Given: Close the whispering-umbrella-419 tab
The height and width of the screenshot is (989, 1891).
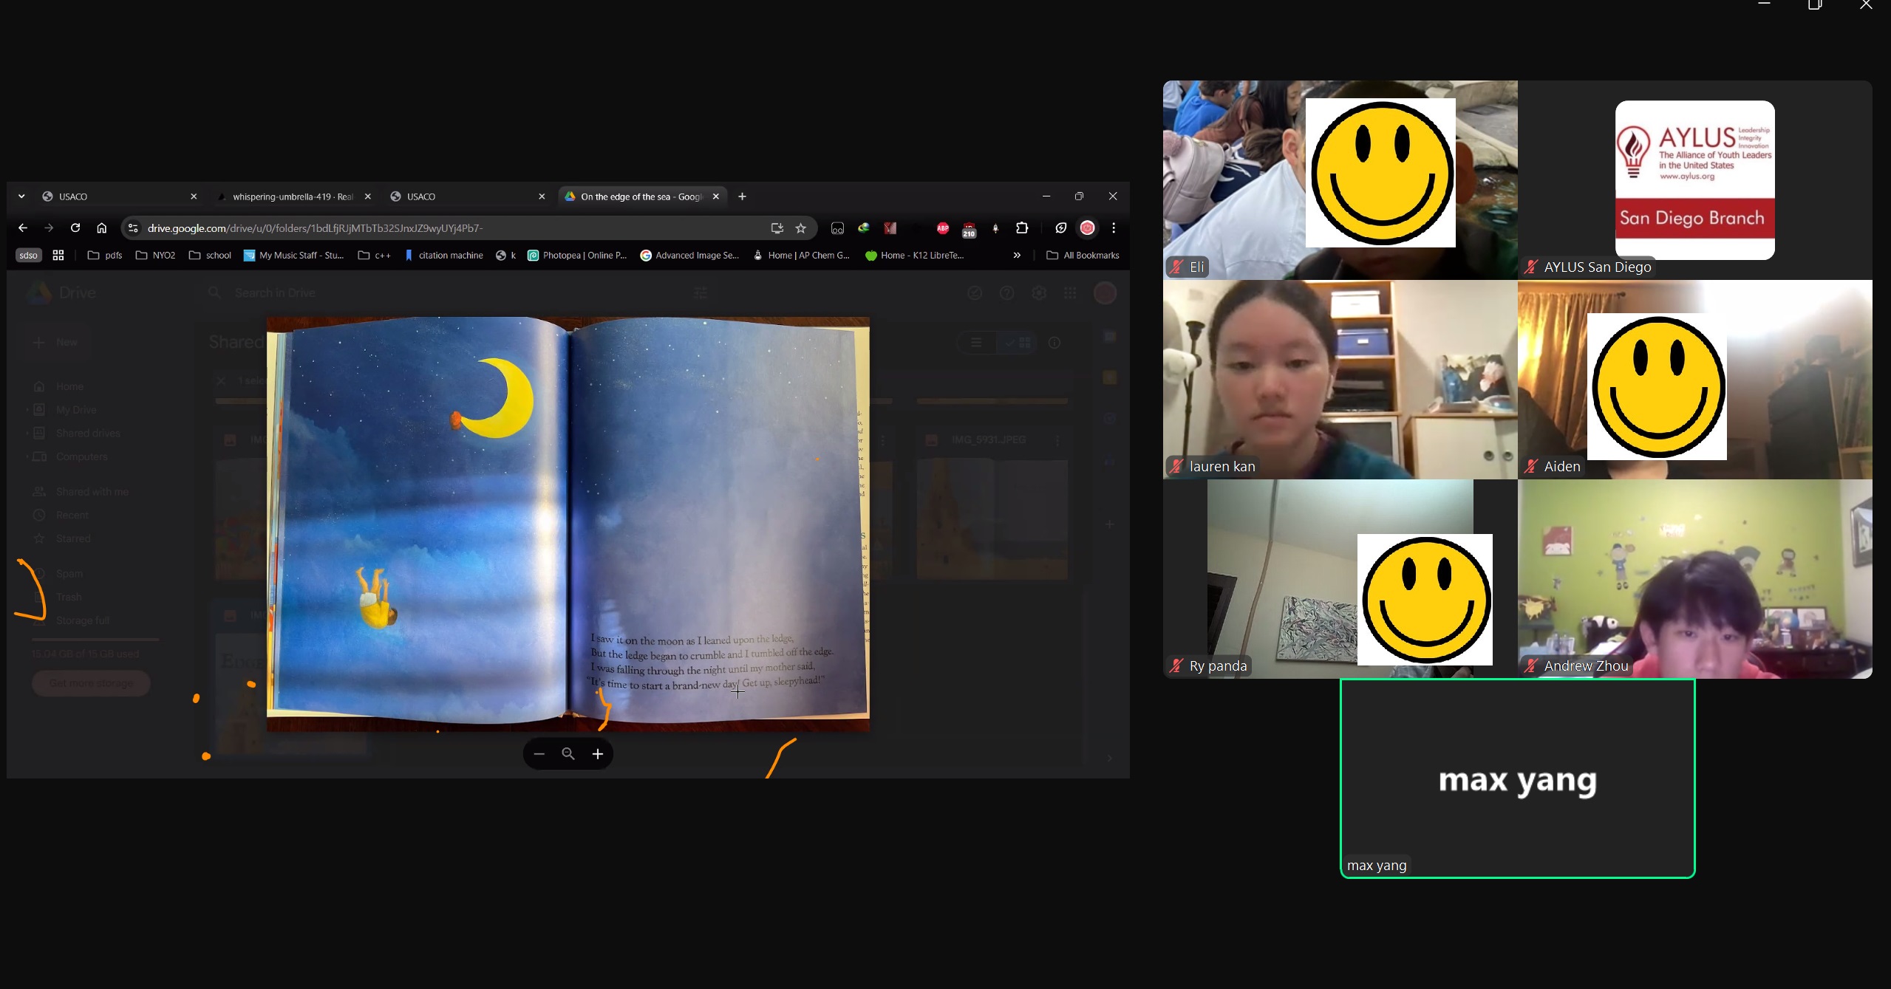Looking at the screenshot, I should click(367, 196).
